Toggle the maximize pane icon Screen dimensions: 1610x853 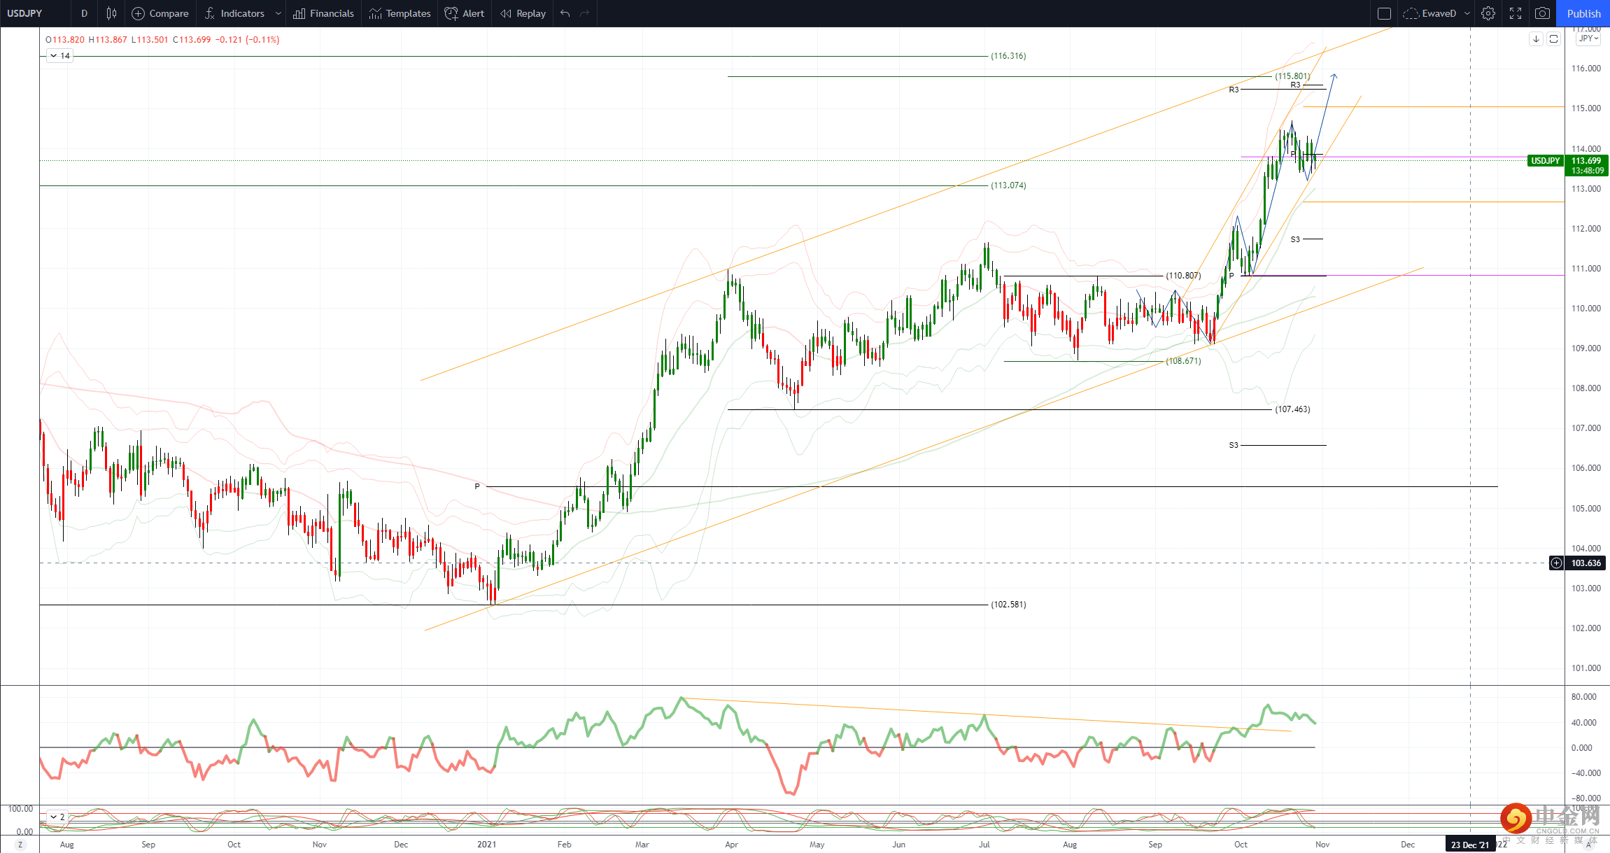tap(1553, 39)
